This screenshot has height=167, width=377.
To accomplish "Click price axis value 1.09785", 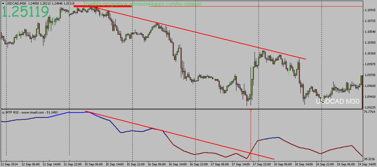I will click(370, 75).
